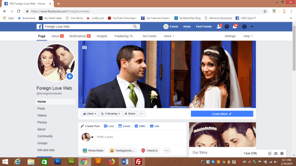Open Chrome menu three dots
296x166 pixels.
[291, 11]
